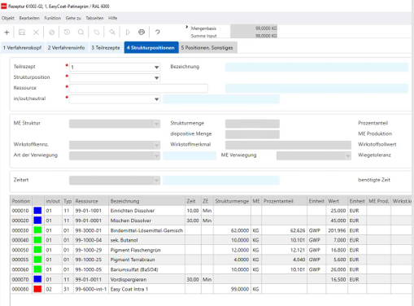Screen dimensions: 414x306
Task: Click the play triangle icon
Action: click(x=128, y=33)
